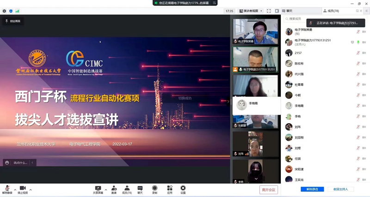This screenshot has height=197, width=370.
Task: Click the 正在讲话 speaking notification
Action: [x=336, y=23]
